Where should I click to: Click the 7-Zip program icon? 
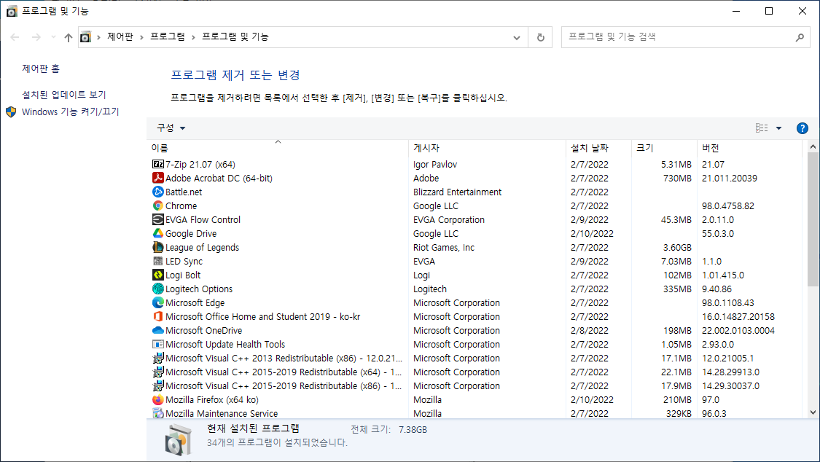158,164
